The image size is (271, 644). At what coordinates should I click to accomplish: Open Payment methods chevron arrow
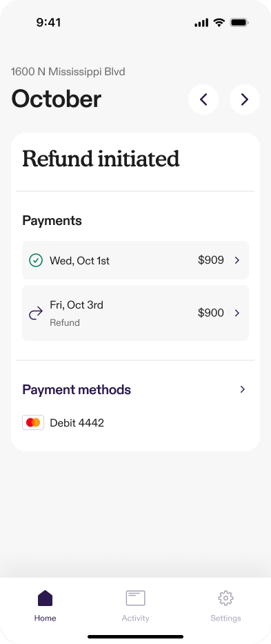pos(243,389)
